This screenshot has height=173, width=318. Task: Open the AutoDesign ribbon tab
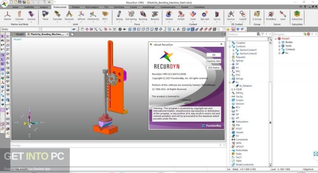pyautogui.click(x=149, y=7)
